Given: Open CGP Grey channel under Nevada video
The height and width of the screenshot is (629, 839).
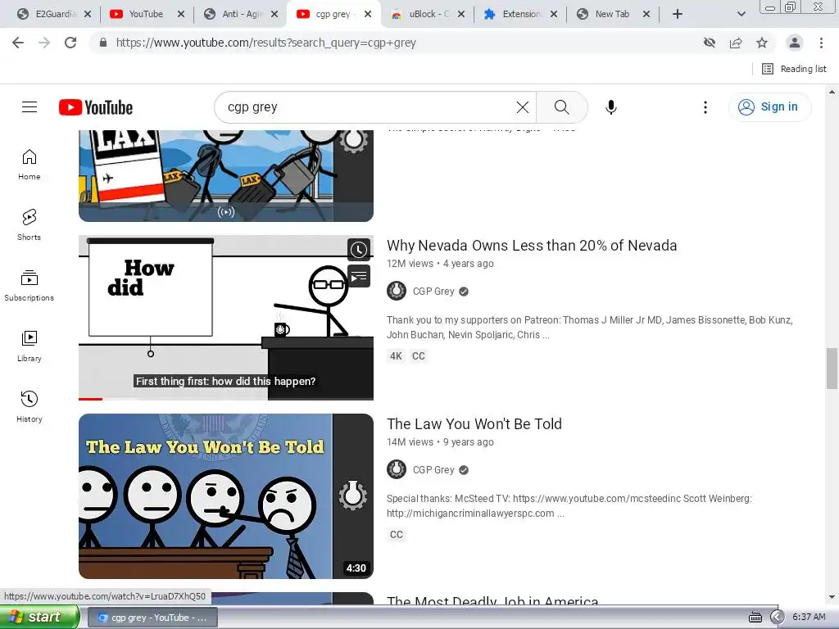Looking at the screenshot, I should [x=433, y=291].
